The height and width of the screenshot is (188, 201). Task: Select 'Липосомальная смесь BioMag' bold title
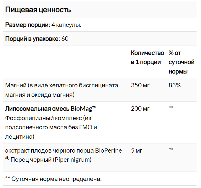[x=51, y=109]
